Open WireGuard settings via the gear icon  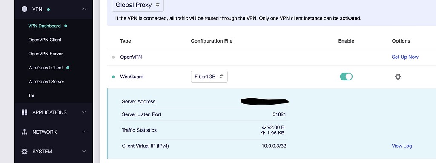click(x=398, y=77)
